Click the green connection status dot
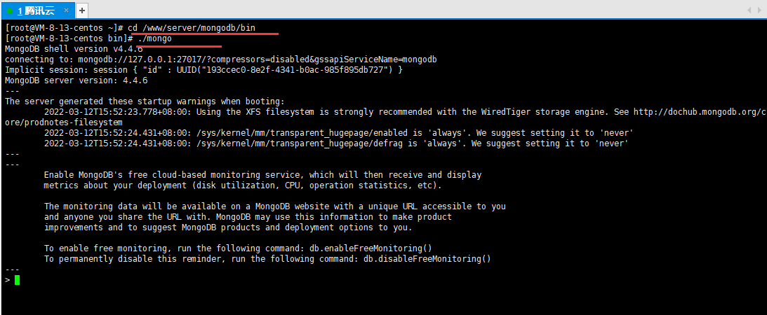 (x=10, y=10)
